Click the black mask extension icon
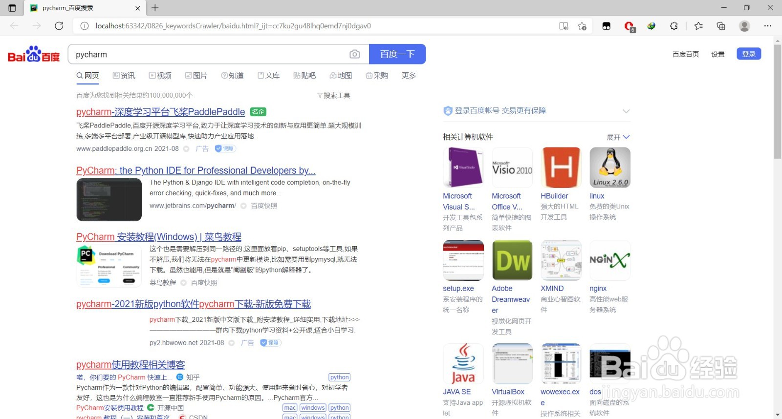The height and width of the screenshot is (419, 782). (607, 26)
